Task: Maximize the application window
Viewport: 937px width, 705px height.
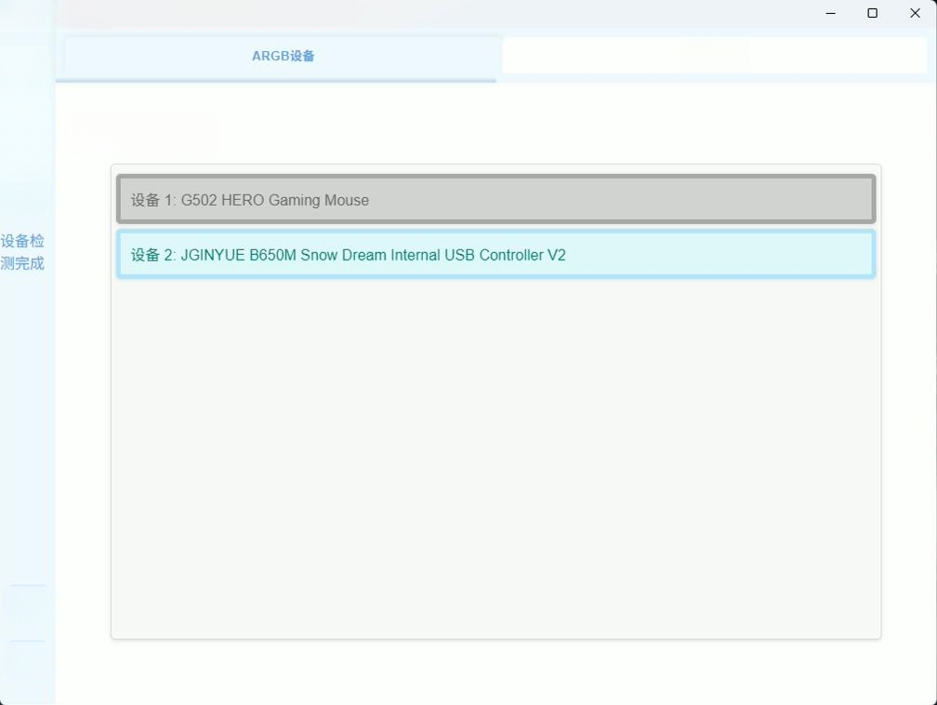Action: [873, 13]
